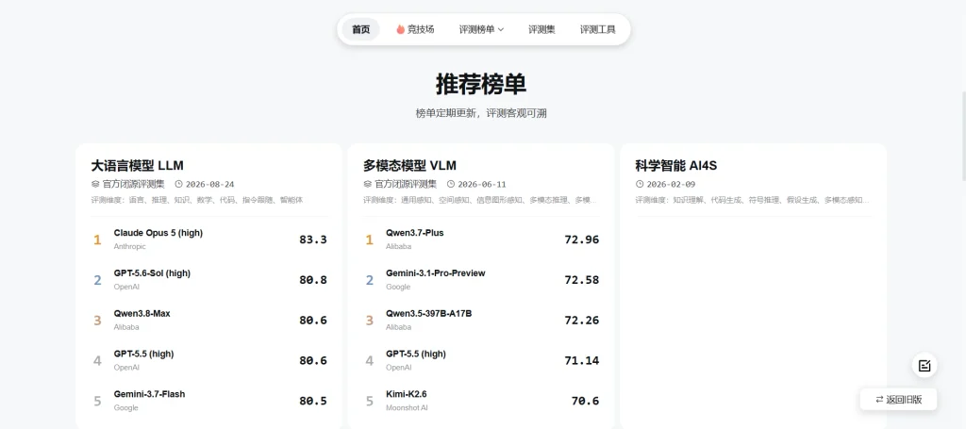The height and width of the screenshot is (429, 966).
Task: Click the 72.26 score value
Action: [581, 320]
